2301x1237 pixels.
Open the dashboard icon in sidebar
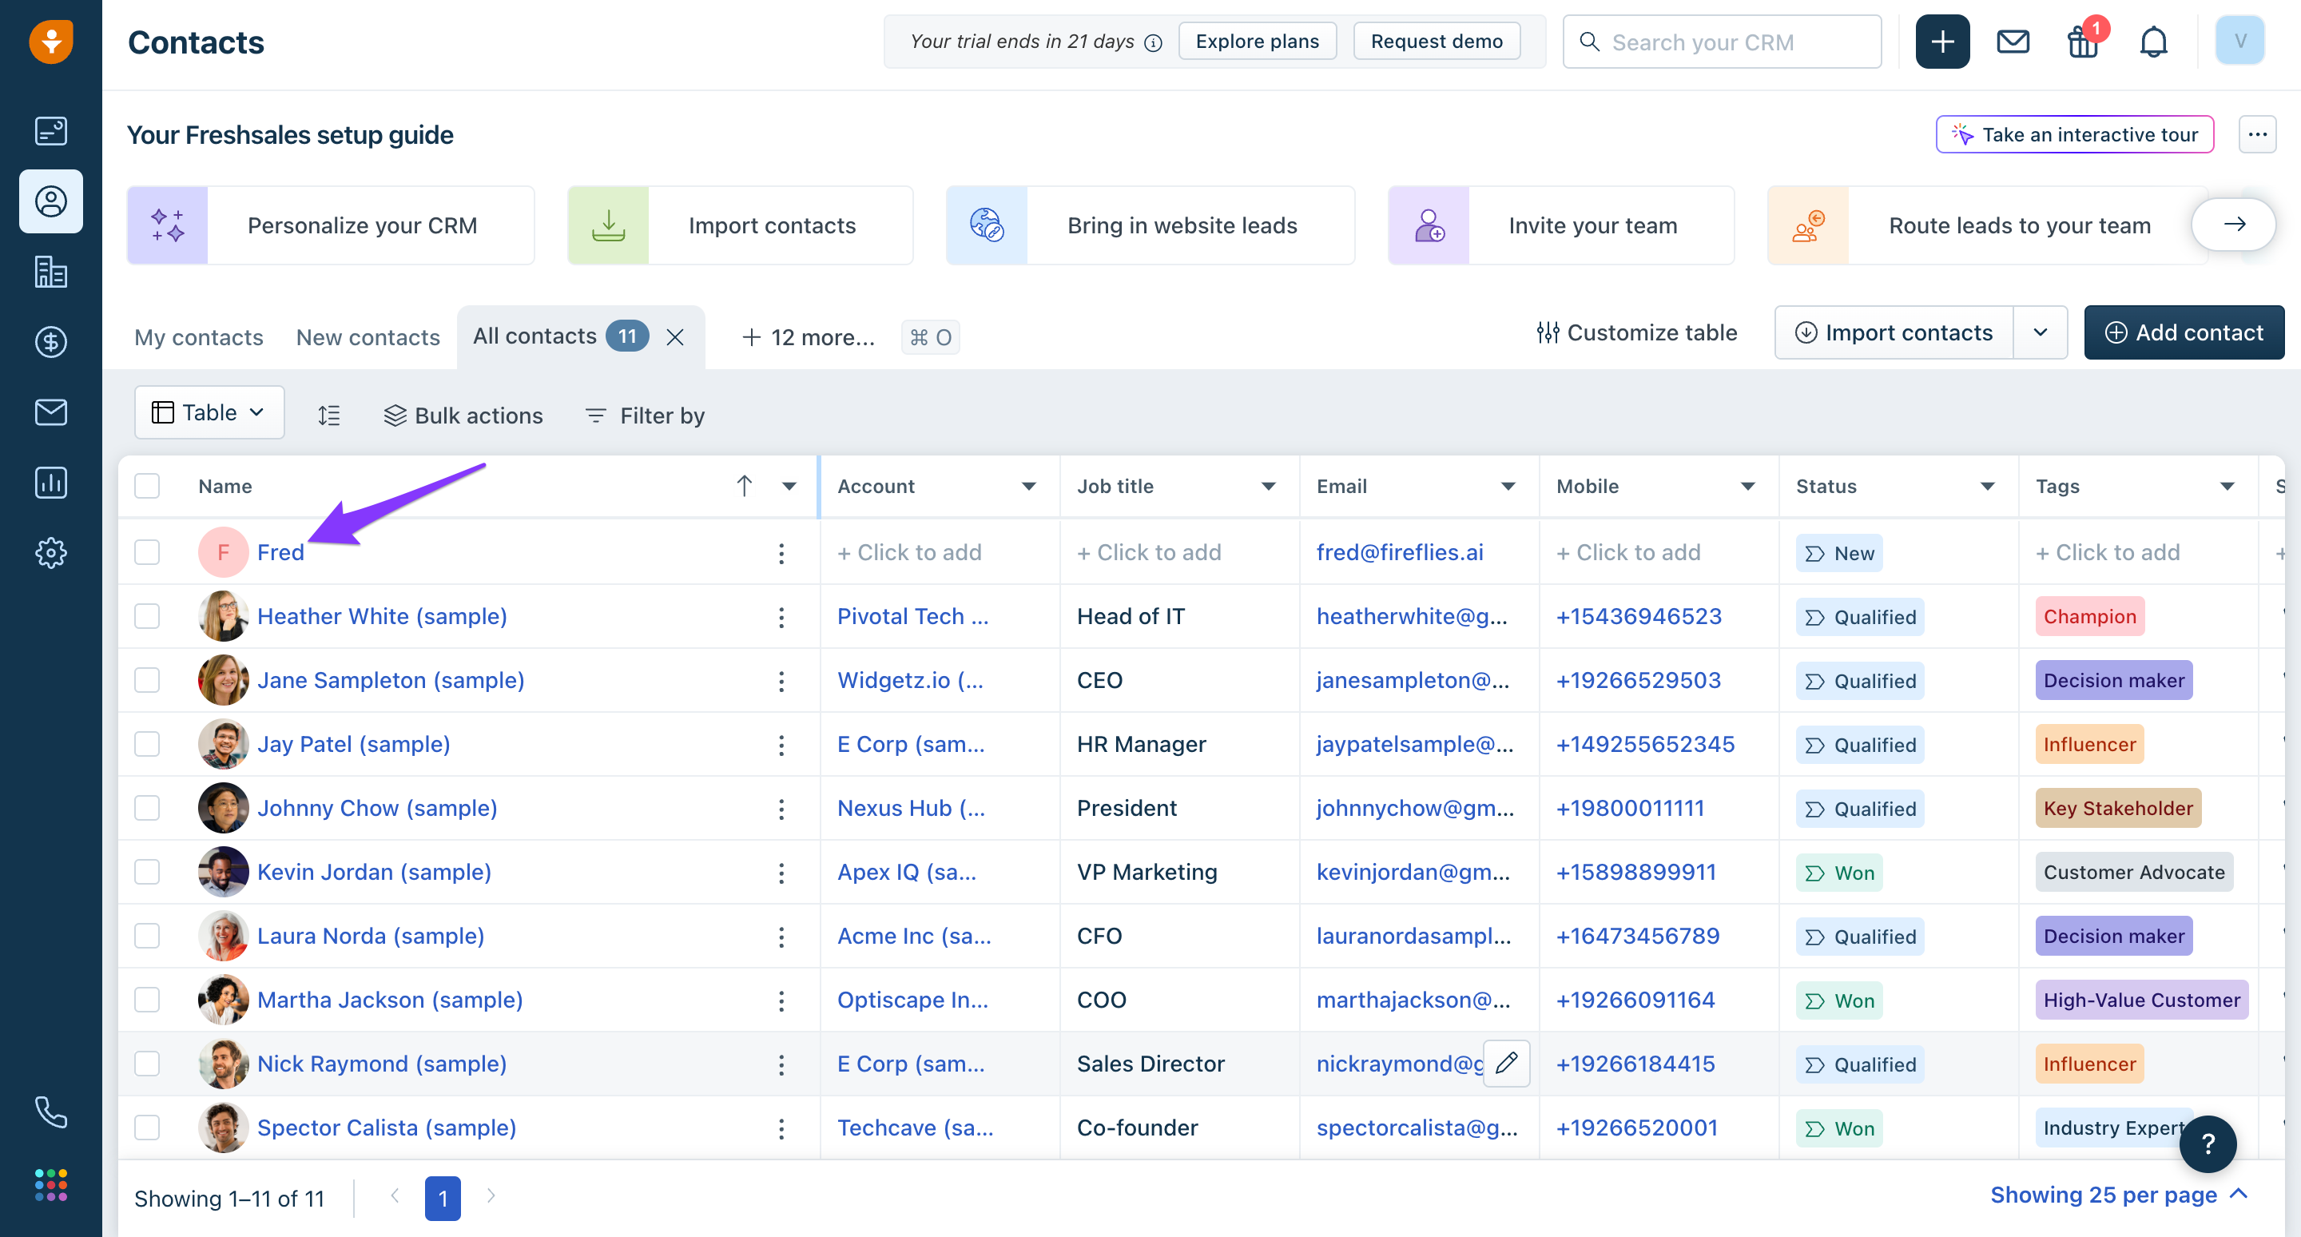(51, 131)
